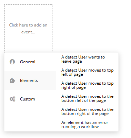Click the Custom gears icon

12,99
